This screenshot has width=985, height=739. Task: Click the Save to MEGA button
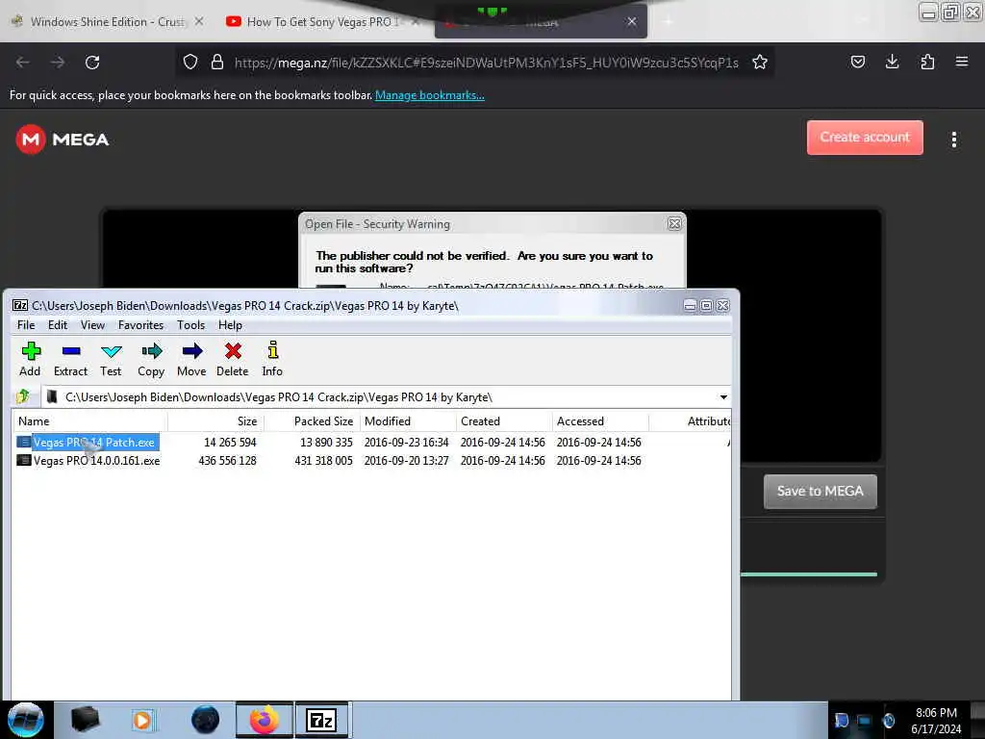click(820, 491)
